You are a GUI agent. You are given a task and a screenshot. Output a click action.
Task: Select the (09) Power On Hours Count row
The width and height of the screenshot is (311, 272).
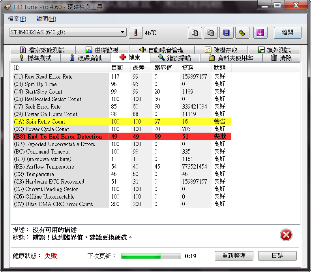pos(122,114)
